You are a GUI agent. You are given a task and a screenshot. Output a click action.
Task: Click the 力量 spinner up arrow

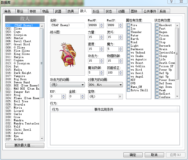(102, 36)
